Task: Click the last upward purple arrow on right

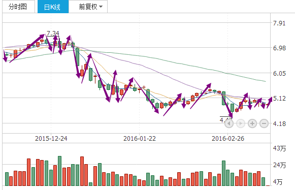Action: 270,103
